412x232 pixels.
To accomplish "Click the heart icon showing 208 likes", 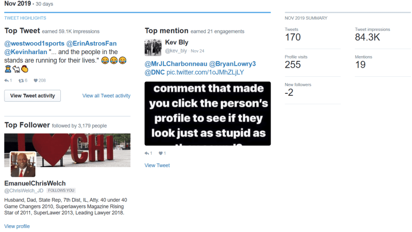I will tap(35, 81).
